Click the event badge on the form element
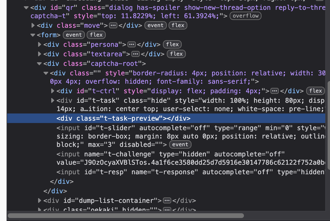The width and height of the screenshot is (330, 221). point(74,35)
